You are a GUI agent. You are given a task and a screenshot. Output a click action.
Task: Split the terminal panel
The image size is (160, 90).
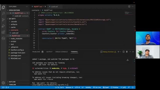(123, 52)
